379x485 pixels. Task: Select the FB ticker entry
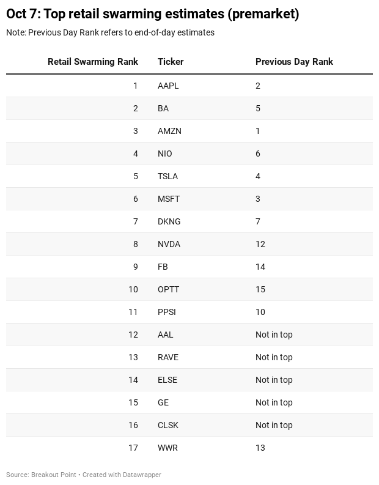[x=163, y=267]
